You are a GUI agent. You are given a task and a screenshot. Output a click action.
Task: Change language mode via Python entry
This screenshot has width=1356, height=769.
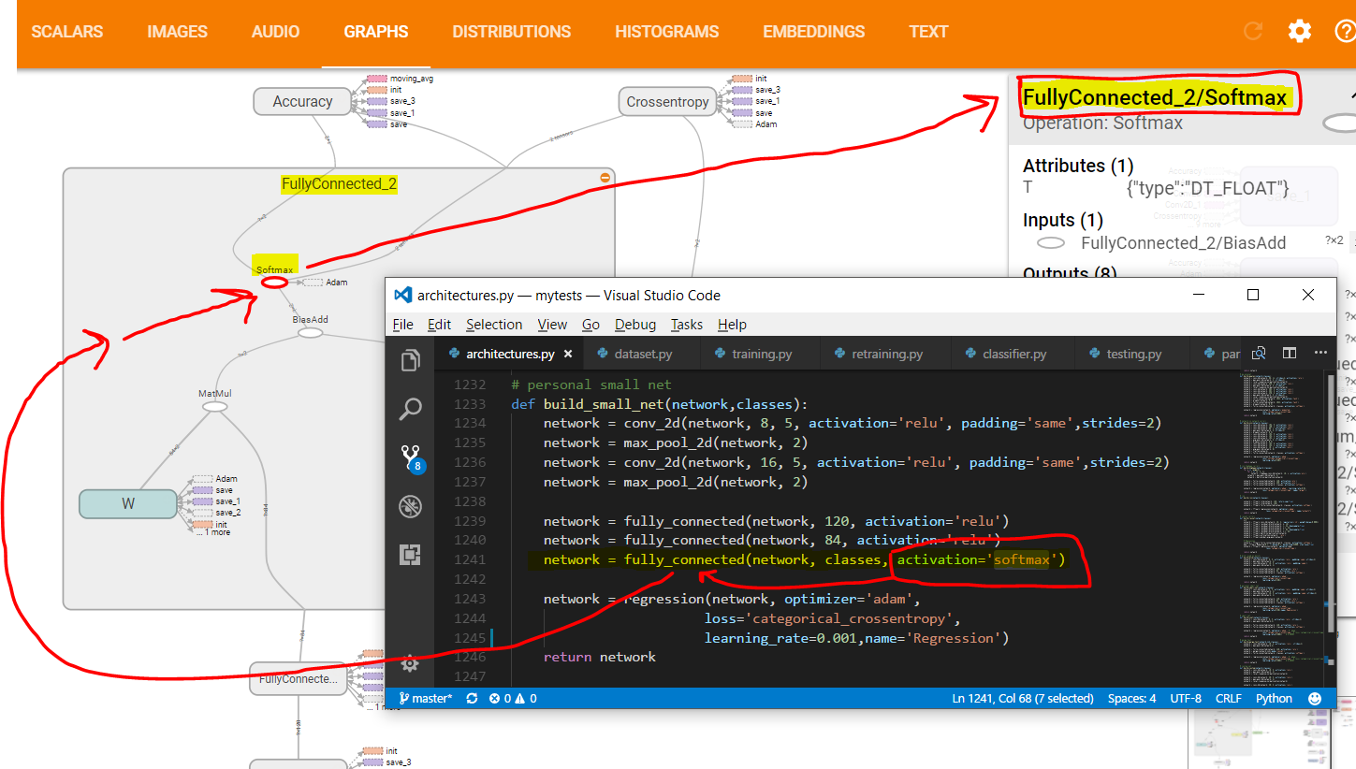(1274, 698)
